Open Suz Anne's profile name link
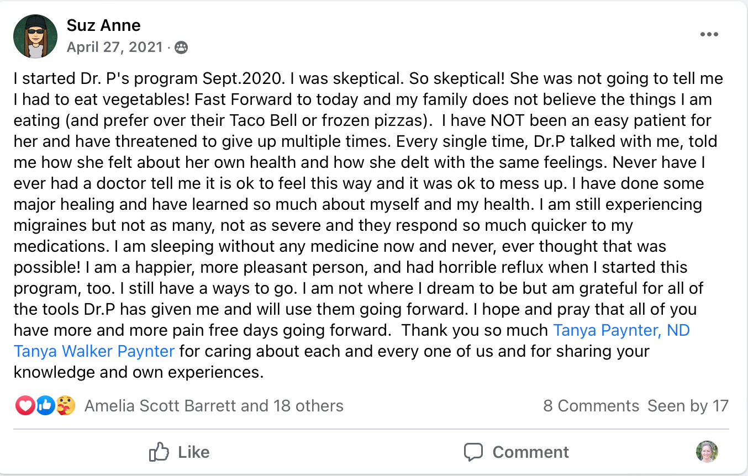The width and height of the screenshot is (748, 476). point(103,25)
